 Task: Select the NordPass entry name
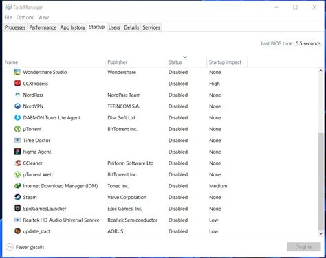click(x=33, y=95)
